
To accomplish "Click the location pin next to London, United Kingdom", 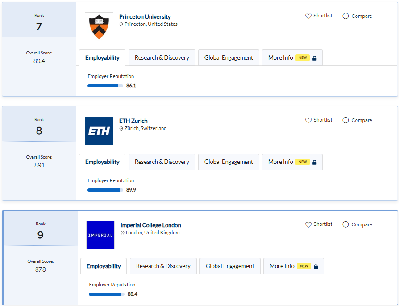I will coord(122,233).
